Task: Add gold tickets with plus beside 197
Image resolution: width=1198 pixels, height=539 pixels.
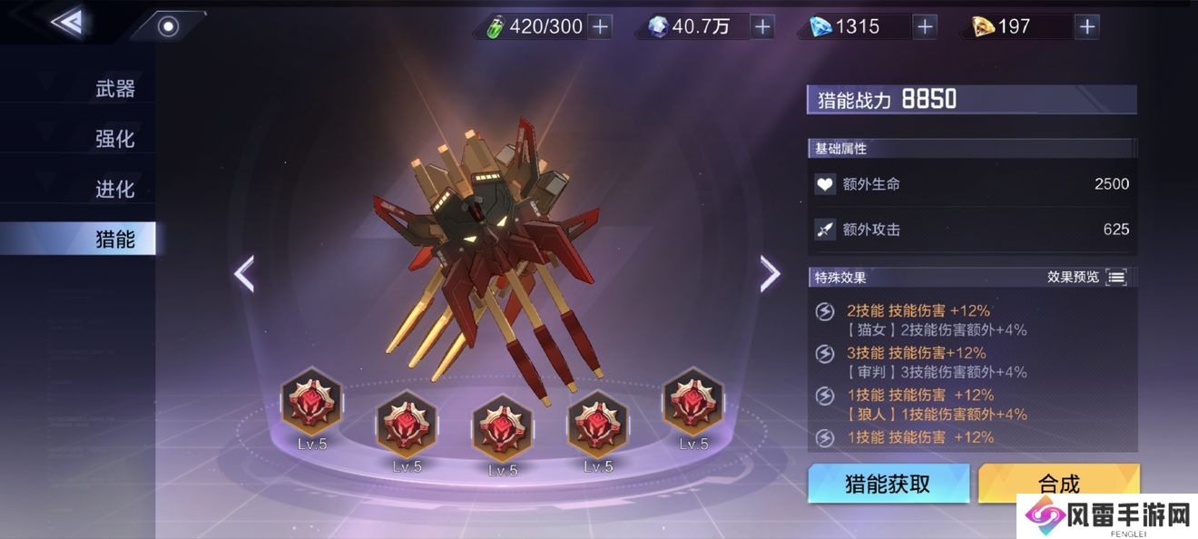Action: [x=1087, y=26]
